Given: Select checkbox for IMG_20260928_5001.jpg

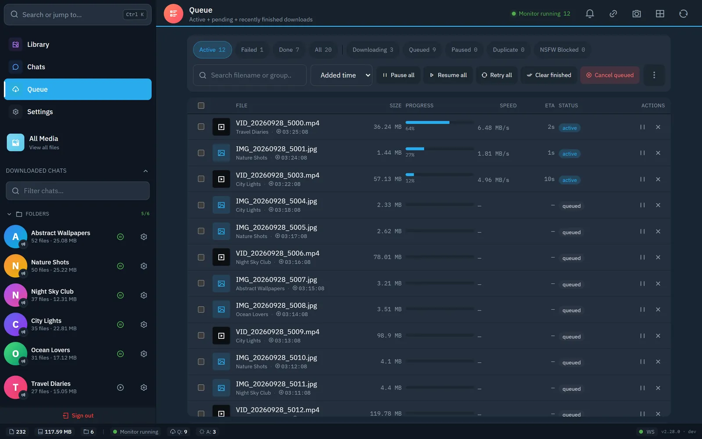Looking at the screenshot, I should point(201,153).
